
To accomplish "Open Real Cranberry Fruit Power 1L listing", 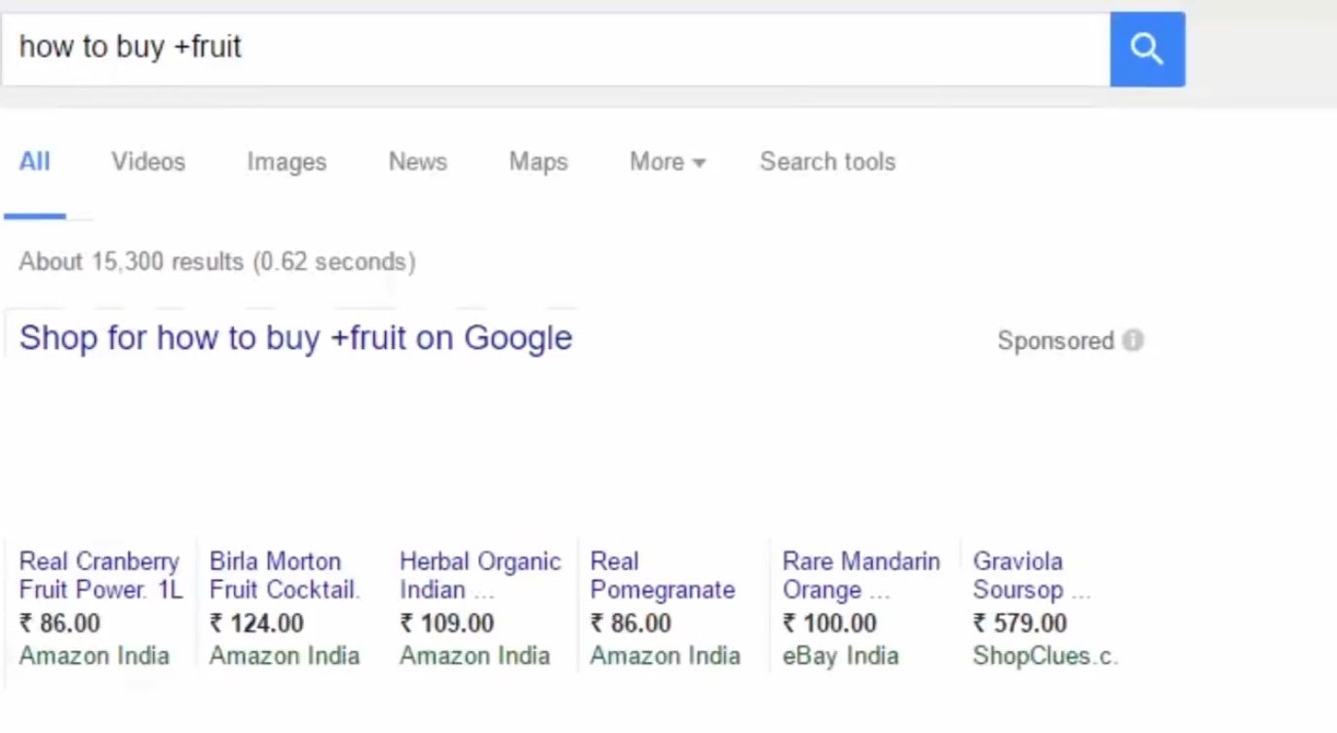I will 100,575.
